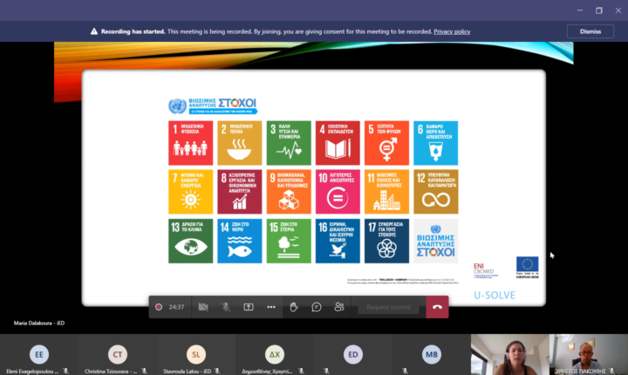Click the 24:37 meeting timer
The height and width of the screenshot is (375, 628).
[176, 307]
